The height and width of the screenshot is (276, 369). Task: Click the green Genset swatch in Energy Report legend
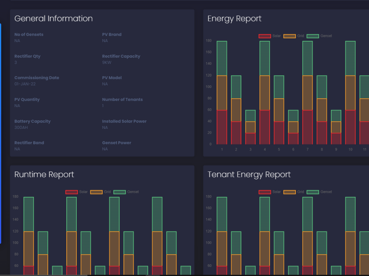313,36
